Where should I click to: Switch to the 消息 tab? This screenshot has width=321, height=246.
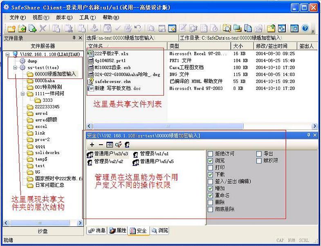pos(97,230)
